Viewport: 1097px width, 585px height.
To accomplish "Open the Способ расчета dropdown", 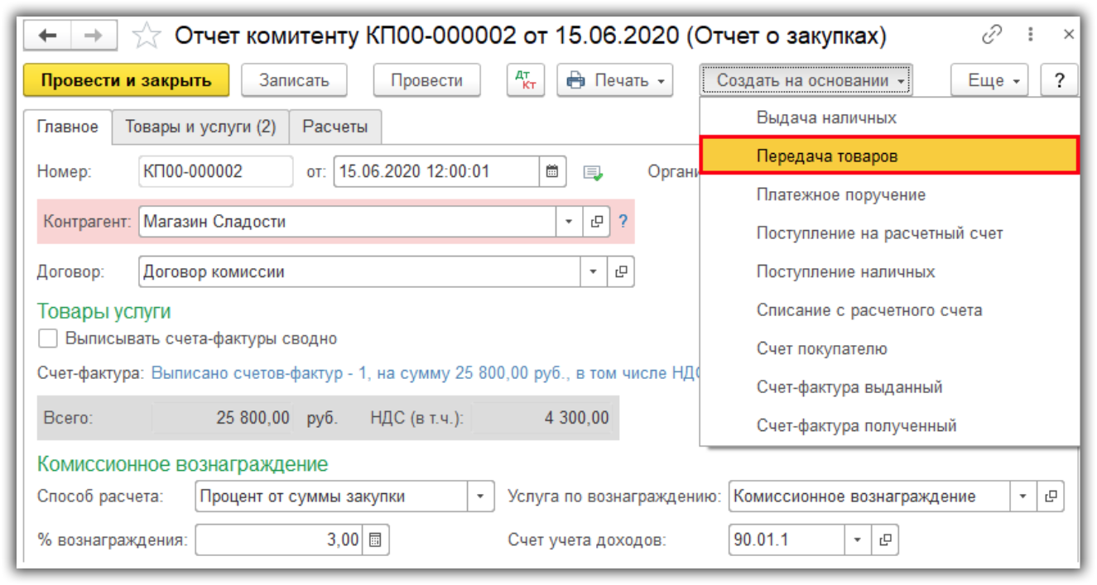I will point(480,496).
